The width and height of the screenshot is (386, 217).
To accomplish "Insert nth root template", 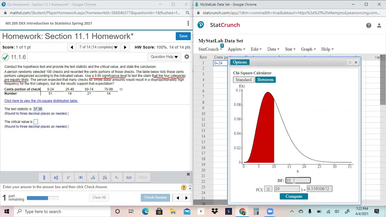I will (105, 178).
